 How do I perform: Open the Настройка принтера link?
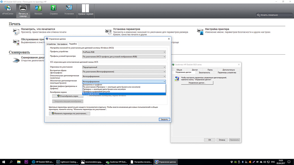pyautogui.click(x=217, y=29)
